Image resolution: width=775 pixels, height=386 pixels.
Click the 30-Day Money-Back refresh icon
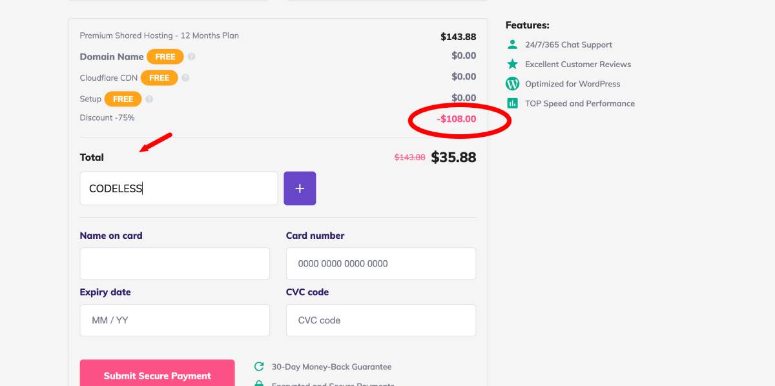tap(259, 367)
